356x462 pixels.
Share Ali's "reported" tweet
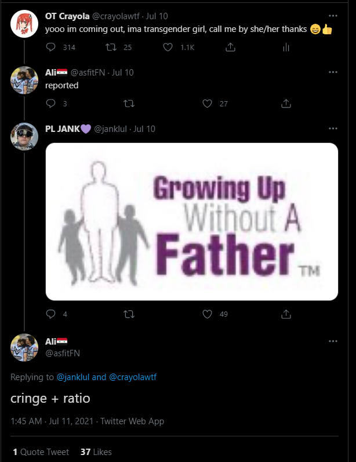click(285, 103)
